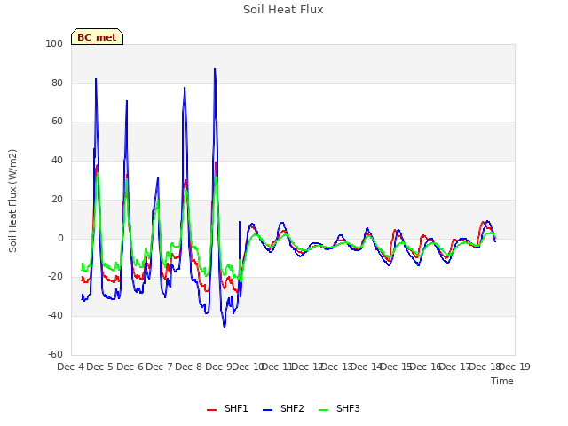
Task: Click the Dec 19 x-axis label
Action: pos(515,367)
